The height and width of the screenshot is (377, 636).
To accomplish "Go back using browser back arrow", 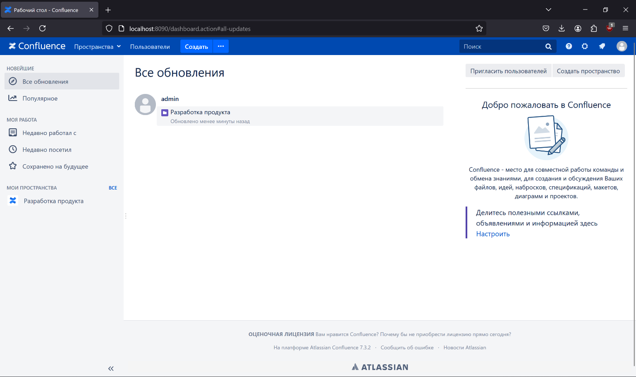I will [11, 29].
